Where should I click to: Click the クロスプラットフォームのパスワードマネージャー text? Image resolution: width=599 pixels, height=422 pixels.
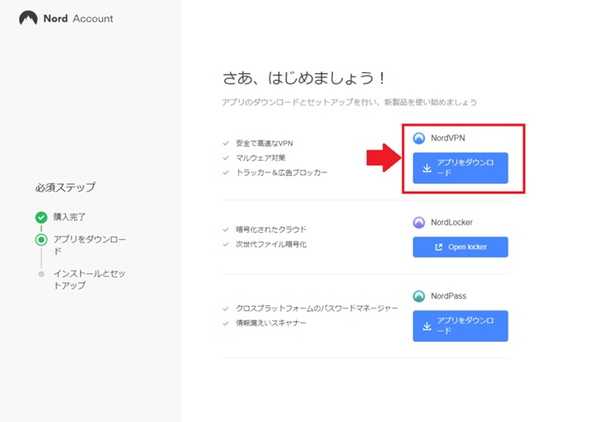point(317,308)
